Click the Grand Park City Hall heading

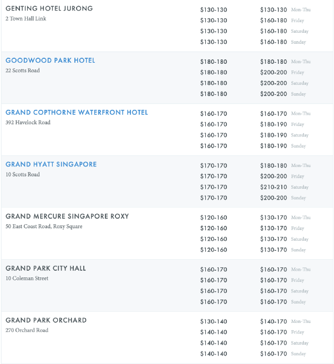46,269
